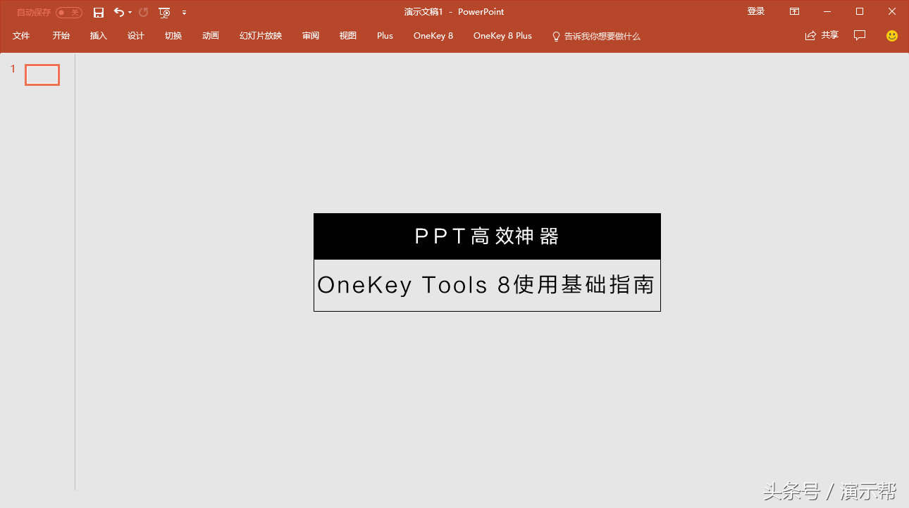Click the Redo/Repeat icon

(144, 12)
